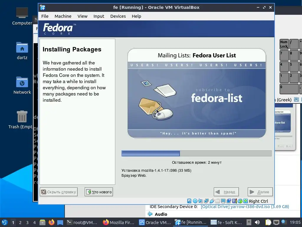Switch to Oracle VM VirtualBox Manager taskbar entry
The width and height of the screenshot is (302, 227).
pos(155,222)
